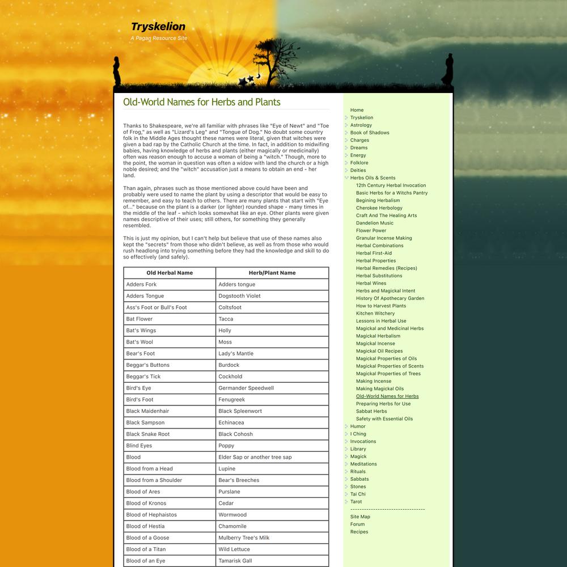Open the Begining Herbalism page
The height and width of the screenshot is (567, 567).
tap(378, 200)
